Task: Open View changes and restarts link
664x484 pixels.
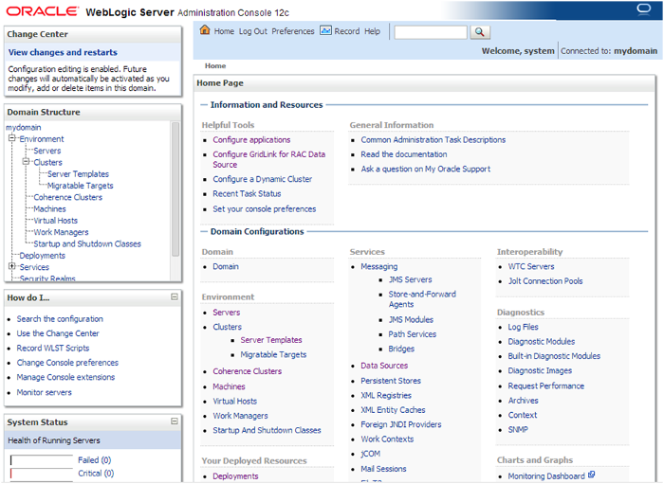Action: click(x=63, y=53)
